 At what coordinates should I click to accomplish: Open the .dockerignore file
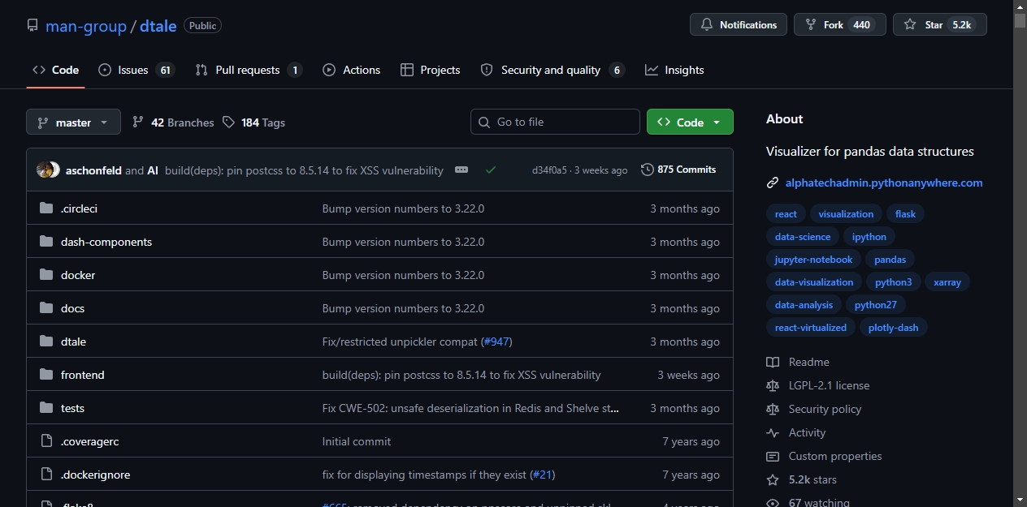click(x=95, y=475)
